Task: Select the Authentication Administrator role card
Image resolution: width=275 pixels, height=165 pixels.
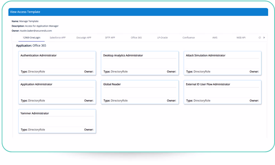Action: (57, 63)
